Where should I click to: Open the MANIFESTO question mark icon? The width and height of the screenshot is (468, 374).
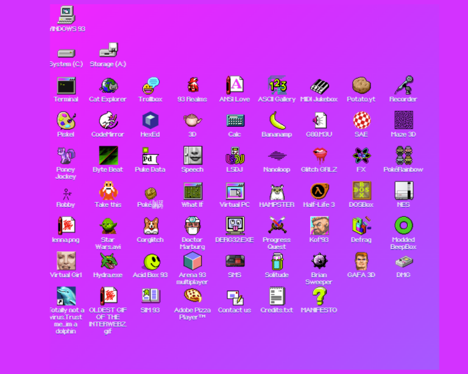319,296
